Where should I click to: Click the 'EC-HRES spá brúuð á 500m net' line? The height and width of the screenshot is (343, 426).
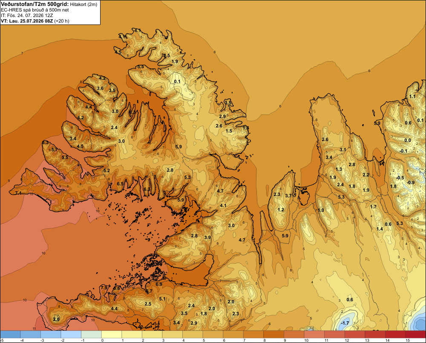[35, 10]
